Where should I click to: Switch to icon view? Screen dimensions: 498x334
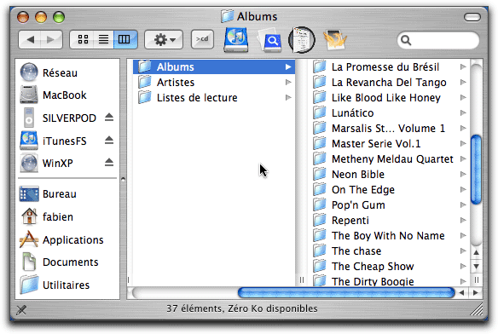tap(83, 40)
